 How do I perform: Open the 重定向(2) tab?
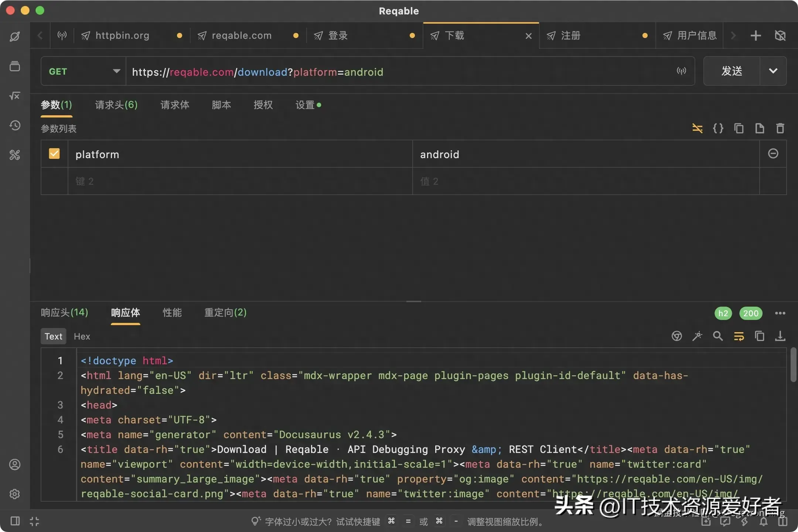point(225,313)
